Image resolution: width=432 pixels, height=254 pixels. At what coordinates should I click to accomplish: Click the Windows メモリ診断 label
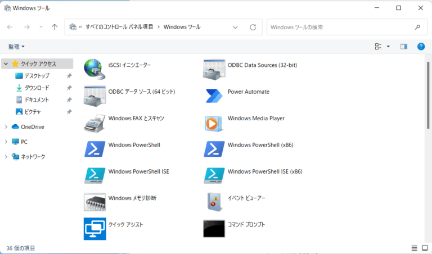click(132, 198)
